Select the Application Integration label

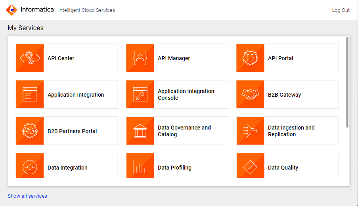[76, 95]
